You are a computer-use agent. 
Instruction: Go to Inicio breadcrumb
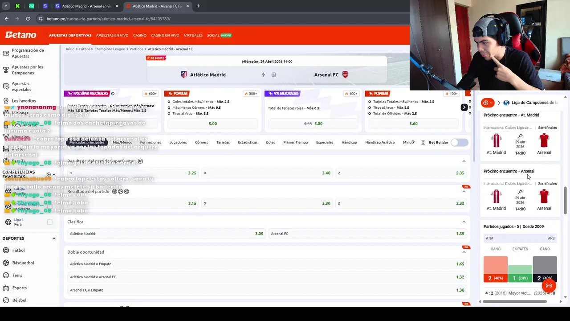[70, 49]
